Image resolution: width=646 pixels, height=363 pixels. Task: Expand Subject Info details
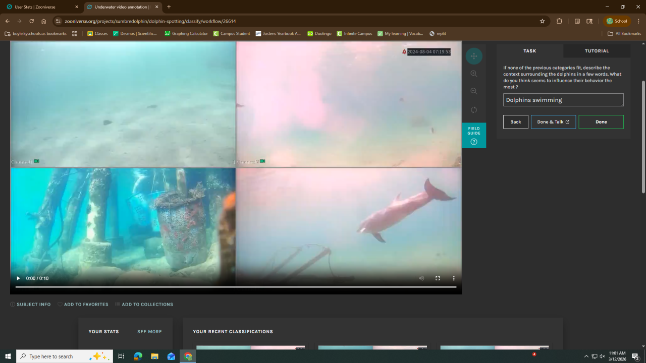point(31,305)
